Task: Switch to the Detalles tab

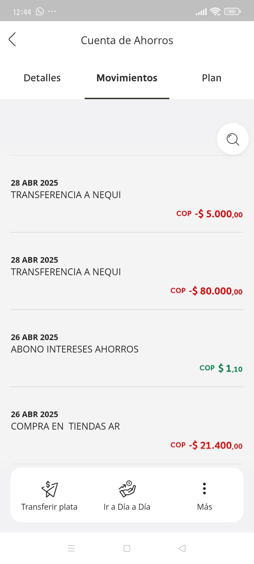Action: pos(42,78)
